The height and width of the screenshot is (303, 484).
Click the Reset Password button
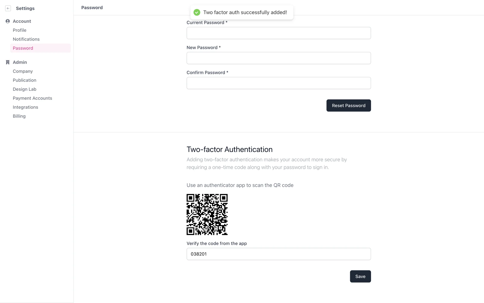[x=348, y=106]
